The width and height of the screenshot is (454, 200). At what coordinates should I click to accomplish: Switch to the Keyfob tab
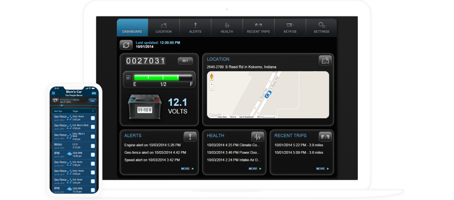pos(290,28)
